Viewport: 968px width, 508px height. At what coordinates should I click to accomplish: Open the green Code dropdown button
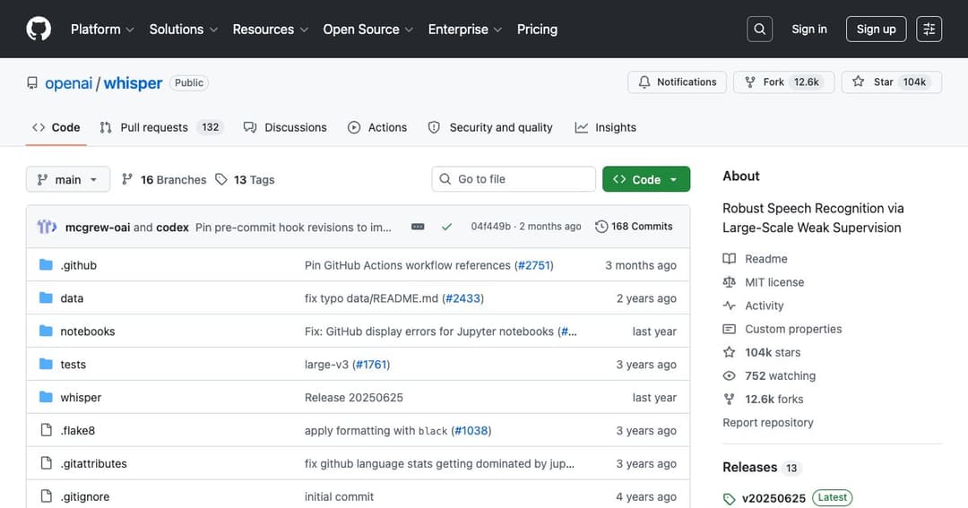click(x=645, y=179)
